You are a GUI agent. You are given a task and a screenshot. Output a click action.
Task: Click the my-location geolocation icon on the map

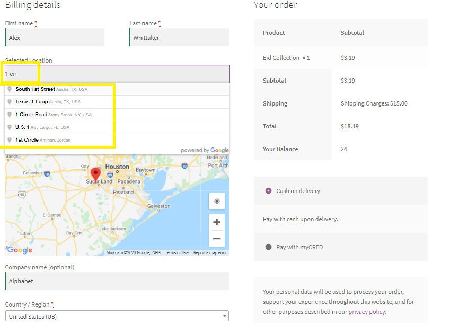(217, 202)
